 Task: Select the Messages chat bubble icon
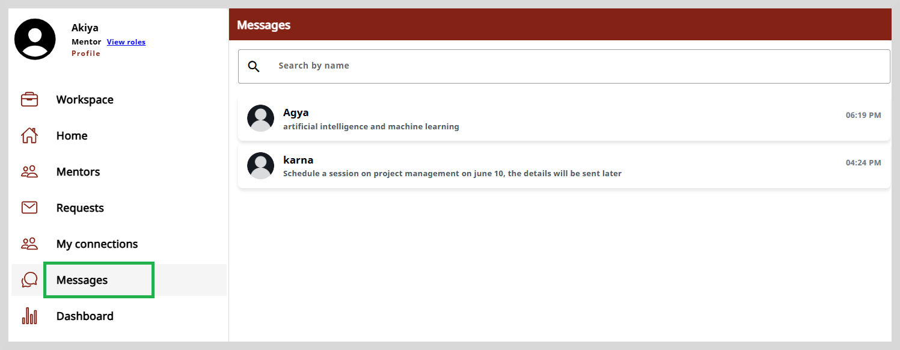click(x=29, y=280)
